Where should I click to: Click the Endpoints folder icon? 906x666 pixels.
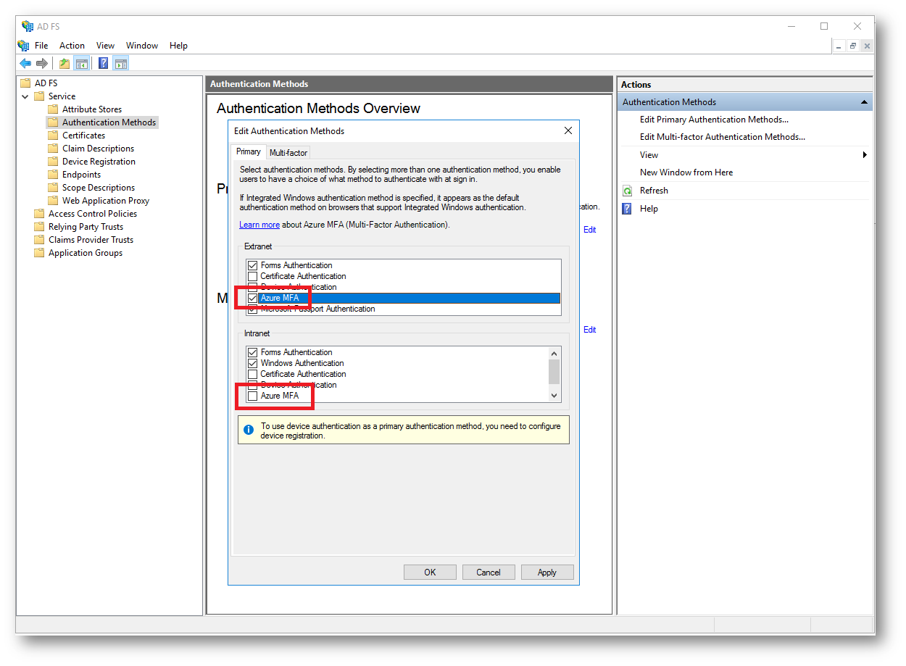(x=53, y=175)
